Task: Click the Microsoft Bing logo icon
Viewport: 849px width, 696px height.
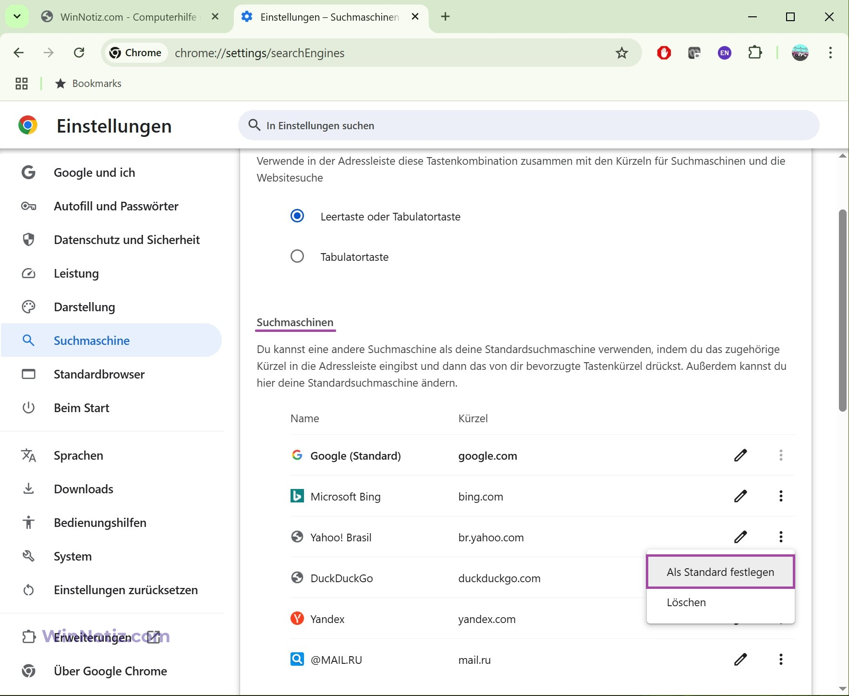Action: point(297,496)
